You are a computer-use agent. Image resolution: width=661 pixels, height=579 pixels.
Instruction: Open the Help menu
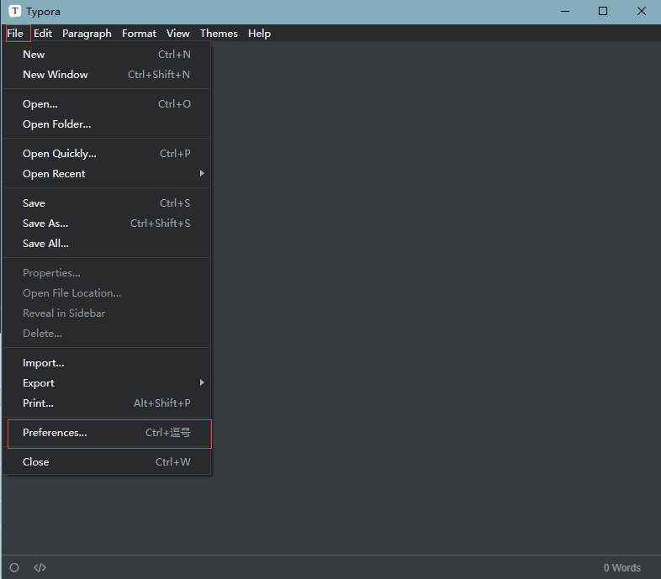[x=259, y=34]
